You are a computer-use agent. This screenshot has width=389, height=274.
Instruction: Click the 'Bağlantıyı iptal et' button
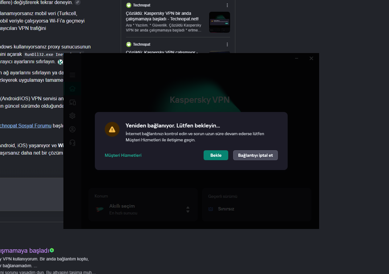pyautogui.click(x=255, y=155)
